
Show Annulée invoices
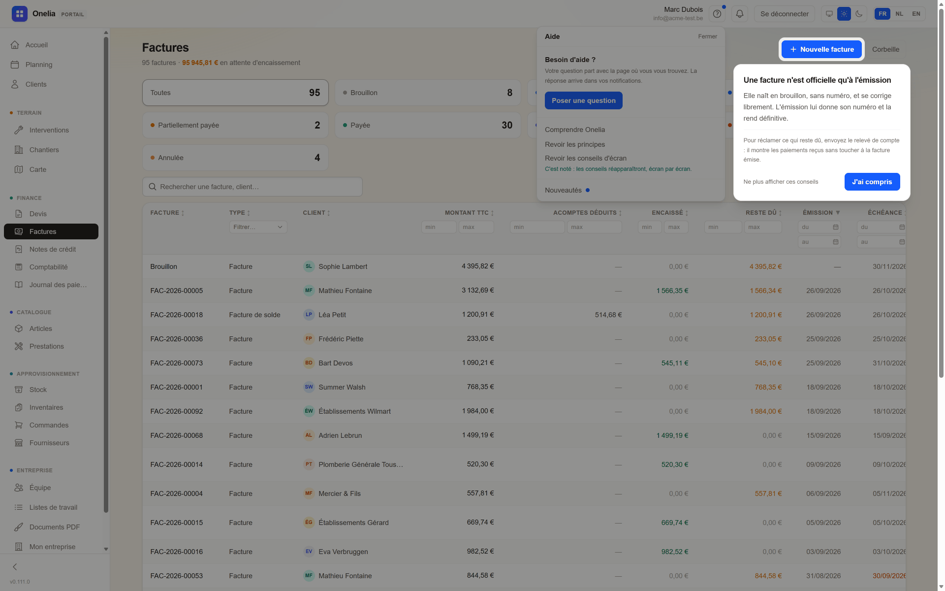click(x=235, y=158)
